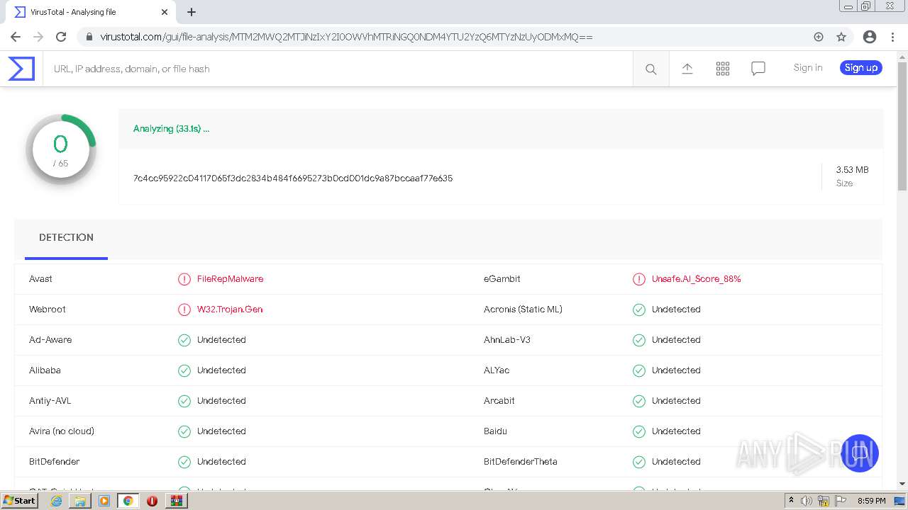This screenshot has width=908, height=510.
Task: Click the Webroot alert icon
Action: click(184, 310)
